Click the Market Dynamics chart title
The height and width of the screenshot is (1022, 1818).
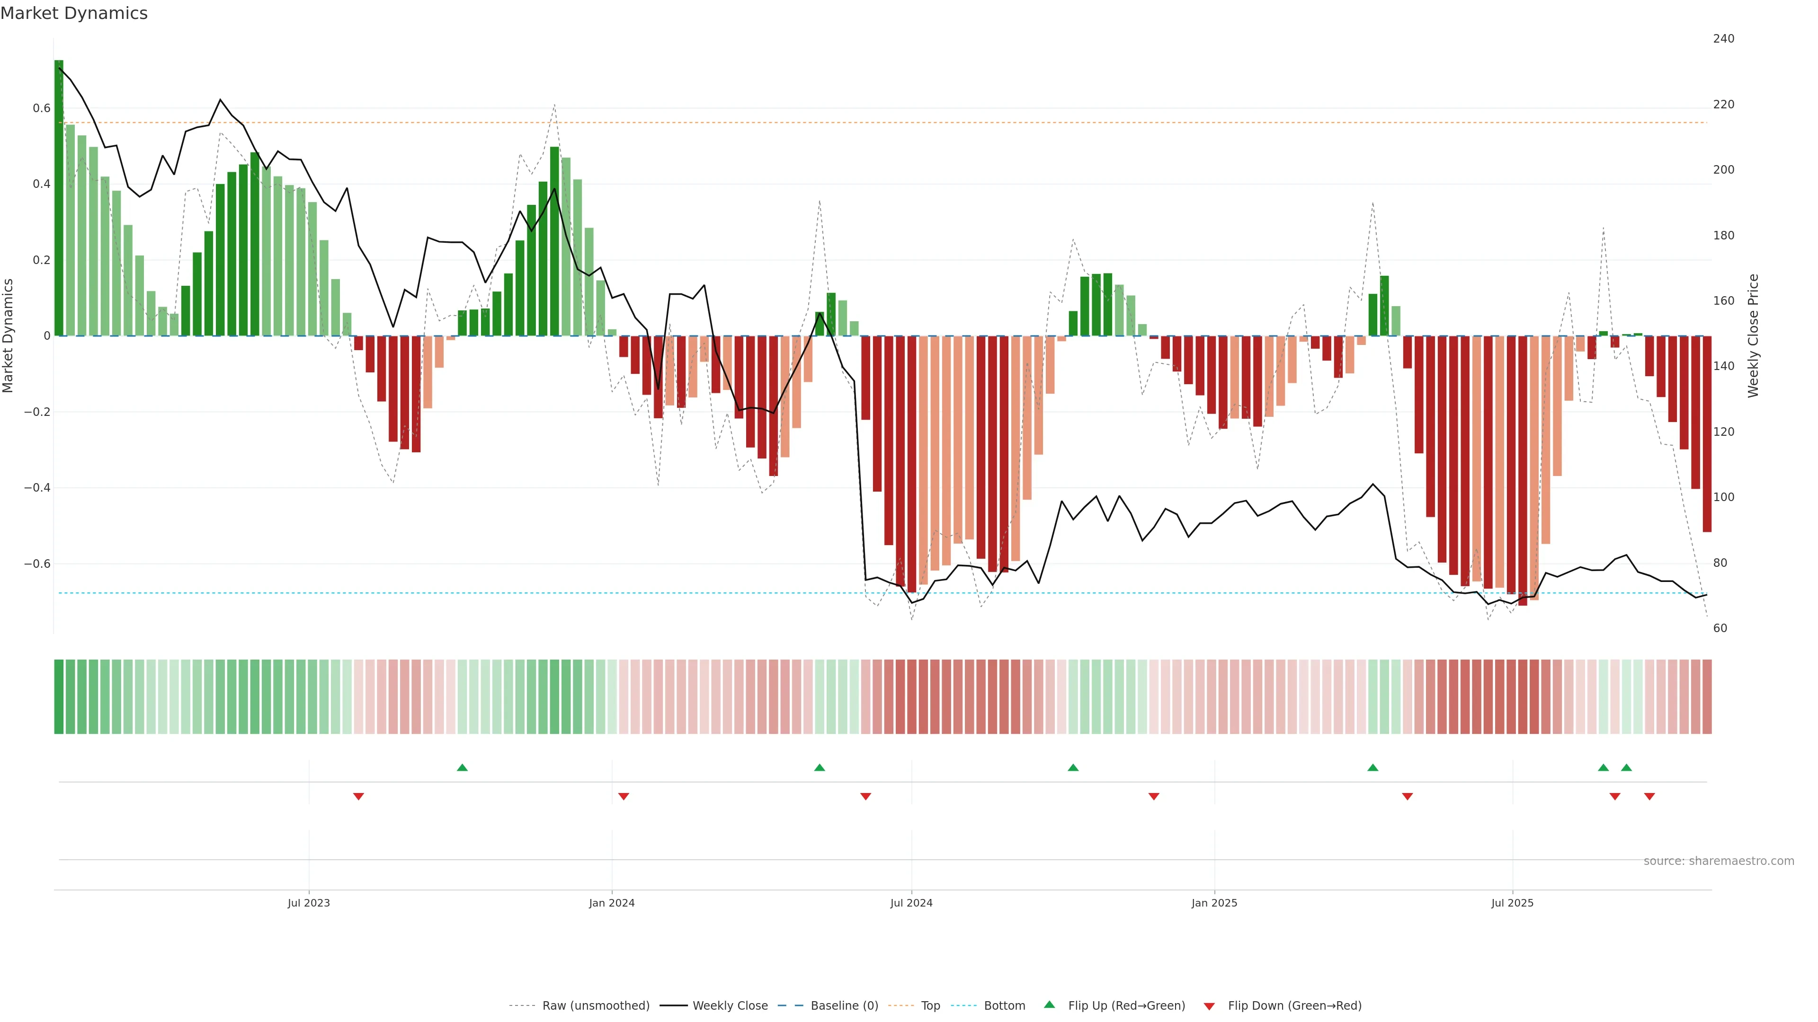tap(74, 13)
